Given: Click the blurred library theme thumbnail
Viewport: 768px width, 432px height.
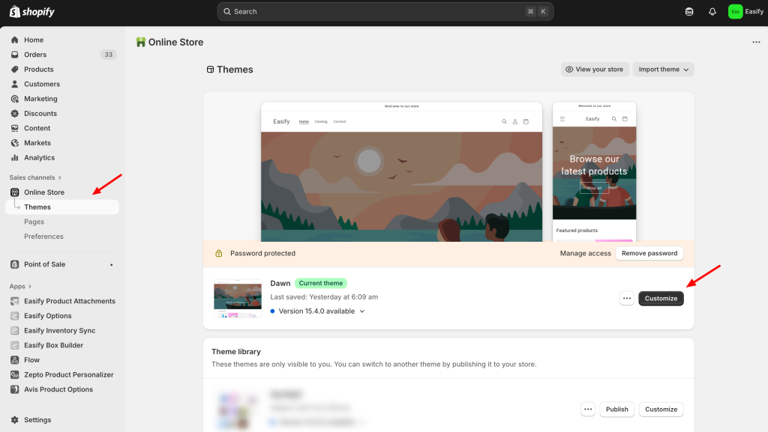Looking at the screenshot, I should click(238, 410).
